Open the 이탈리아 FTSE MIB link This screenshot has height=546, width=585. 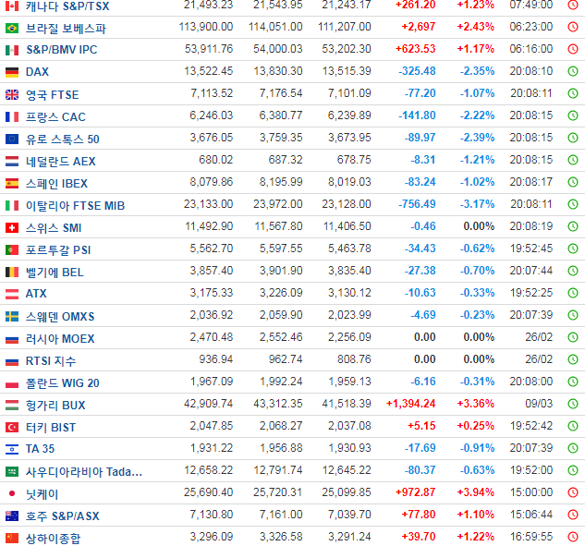pyautogui.click(x=75, y=205)
